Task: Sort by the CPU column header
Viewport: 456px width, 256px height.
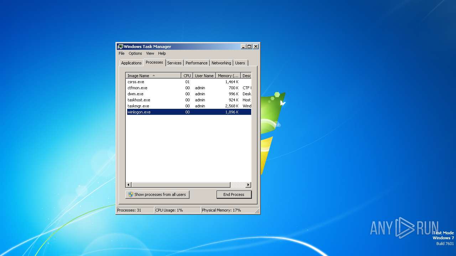Action: (x=187, y=76)
